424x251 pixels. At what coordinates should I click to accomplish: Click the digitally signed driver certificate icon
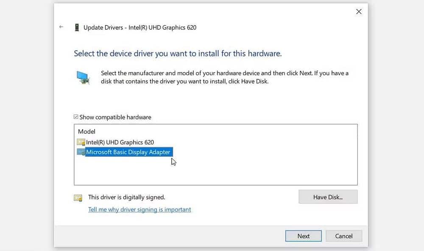[x=78, y=197]
